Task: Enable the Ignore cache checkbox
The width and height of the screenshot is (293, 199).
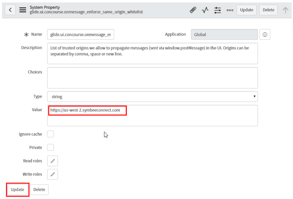Action: (50, 134)
